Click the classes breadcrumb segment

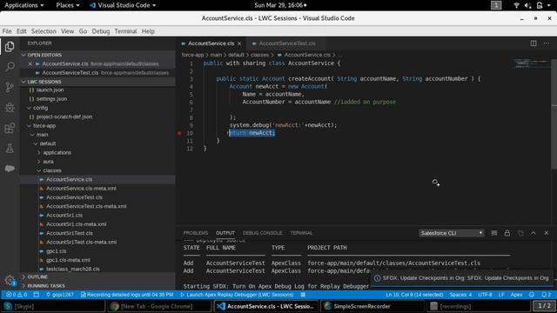coord(259,55)
